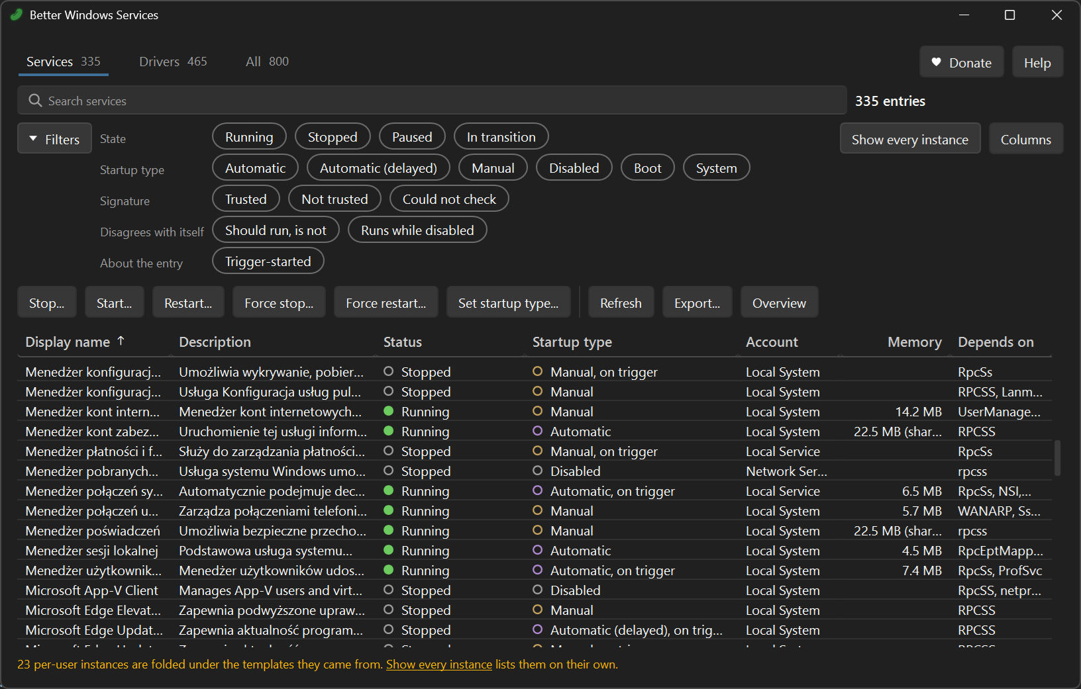
Task: Toggle the Disabled startup type filter
Action: point(574,168)
